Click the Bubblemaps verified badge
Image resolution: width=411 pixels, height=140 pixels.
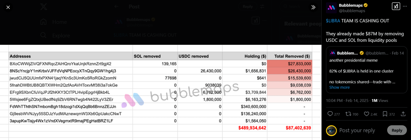tap(366, 5)
